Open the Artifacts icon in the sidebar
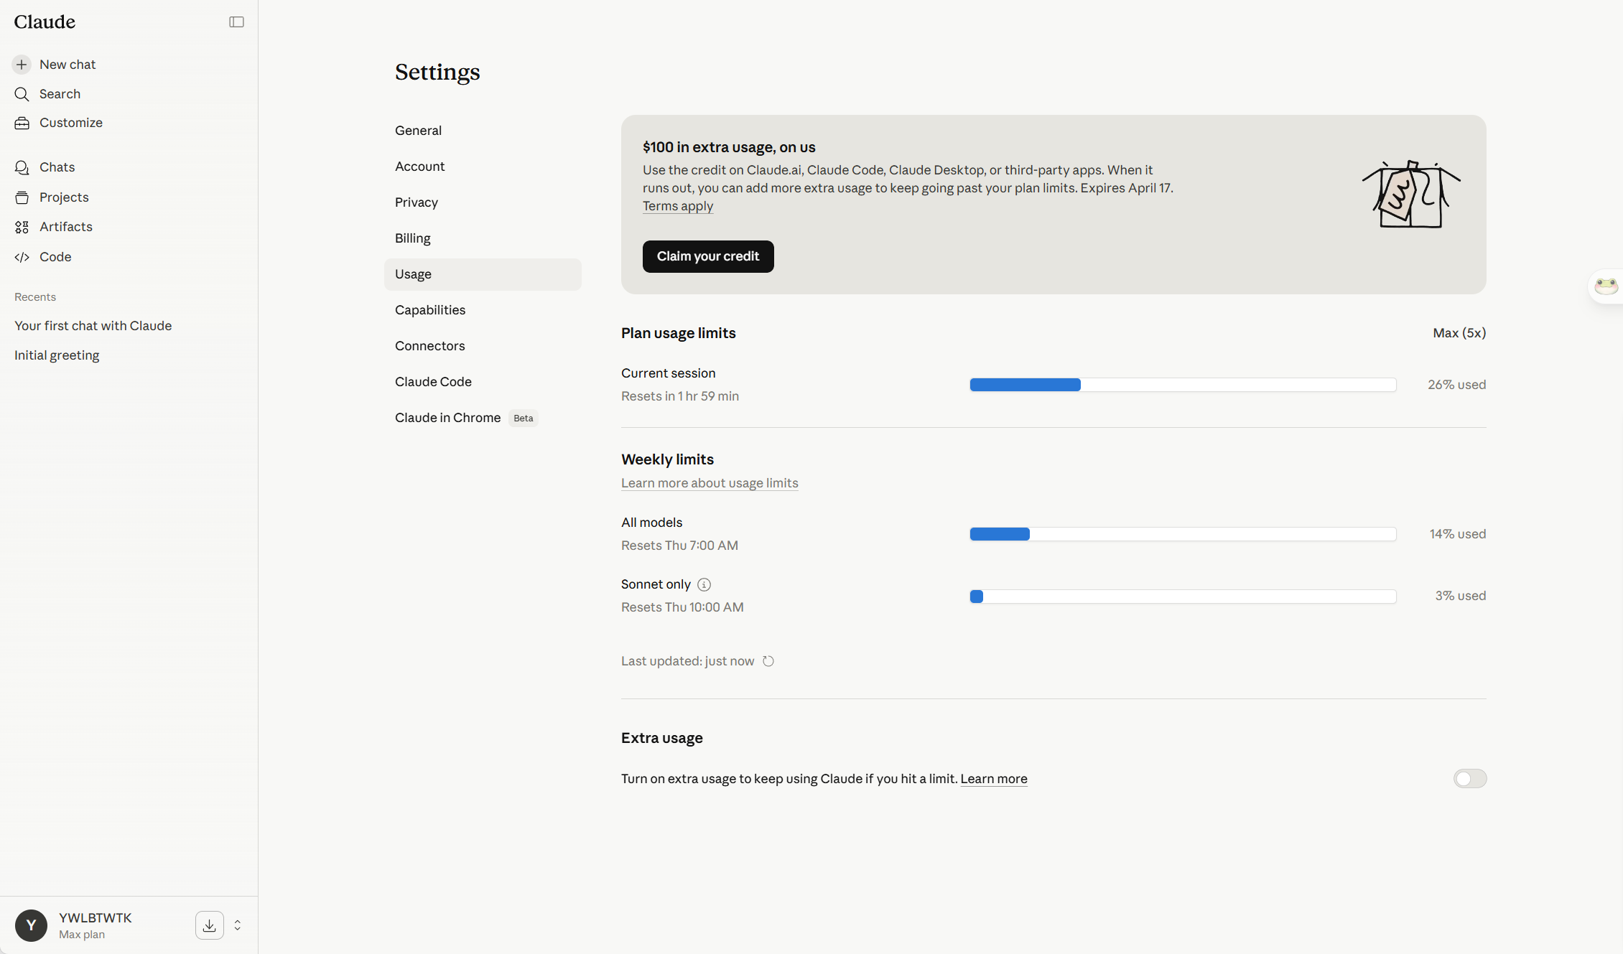The width and height of the screenshot is (1623, 954). coord(22,227)
